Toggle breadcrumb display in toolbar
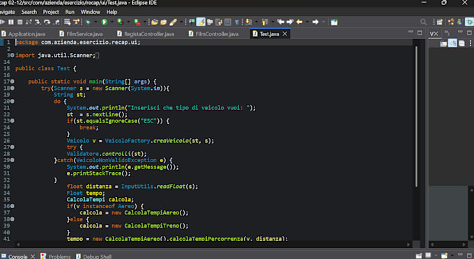Screen dimensions: 474x259 [192, 22]
